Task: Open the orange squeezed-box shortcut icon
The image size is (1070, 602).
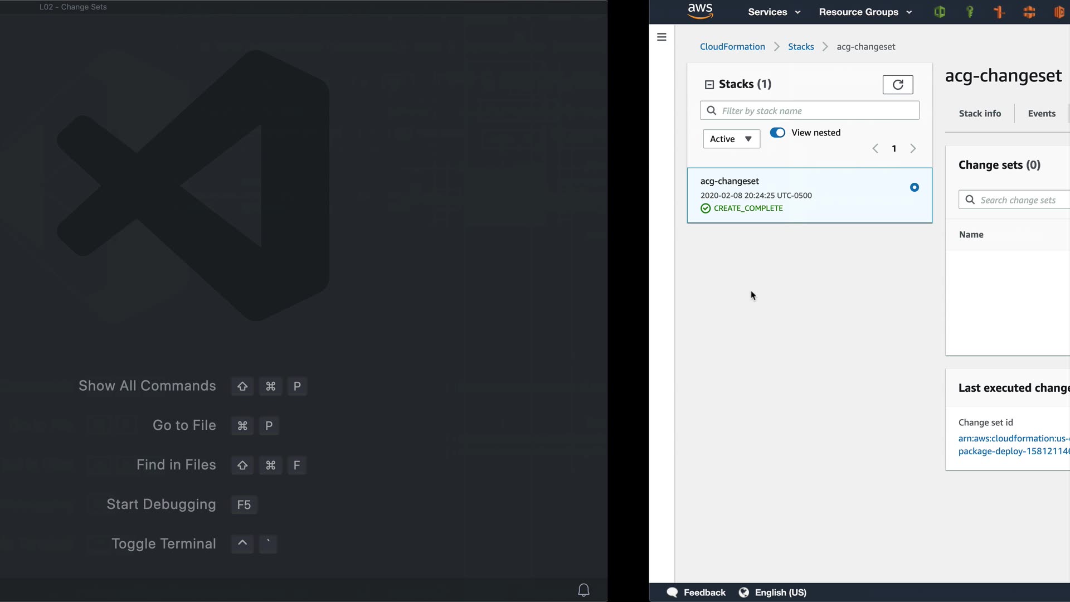Action: (x=1029, y=12)
